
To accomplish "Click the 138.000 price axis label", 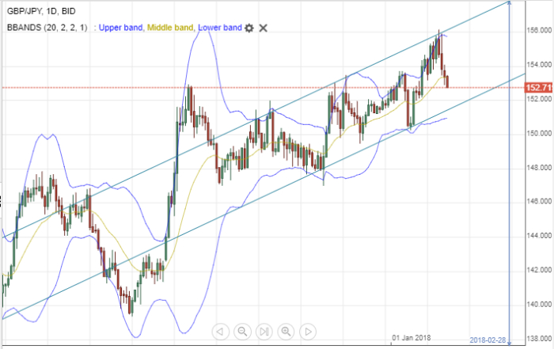I will [x=539, y=339].
